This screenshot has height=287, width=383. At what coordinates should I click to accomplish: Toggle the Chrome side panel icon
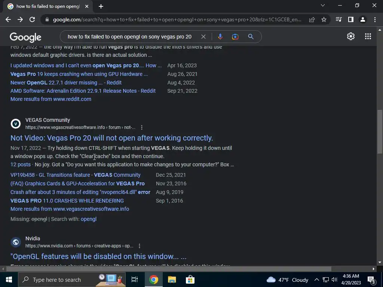[x=351, y=19]
